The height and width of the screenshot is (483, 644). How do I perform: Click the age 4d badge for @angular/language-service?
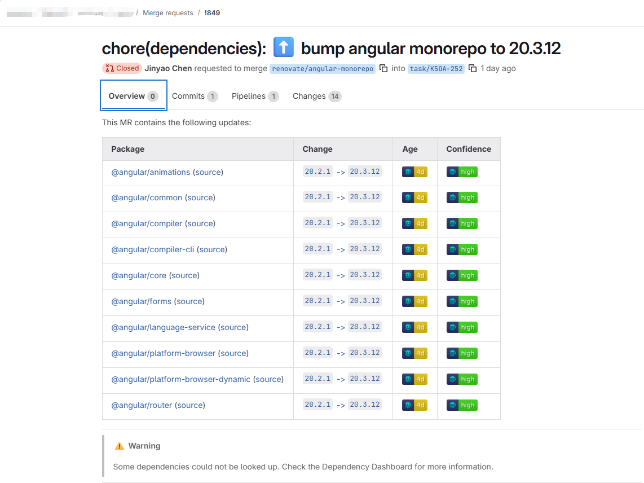tap(414, 327)
